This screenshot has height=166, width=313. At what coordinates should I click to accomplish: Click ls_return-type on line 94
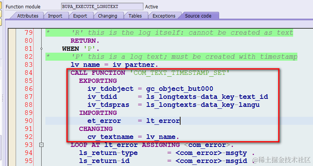pos(108,153)
